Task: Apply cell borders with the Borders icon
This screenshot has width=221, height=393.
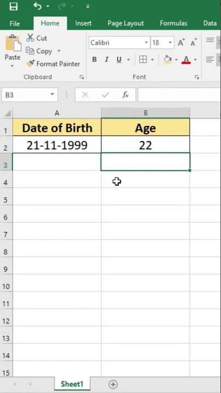Action: (143, 59)
